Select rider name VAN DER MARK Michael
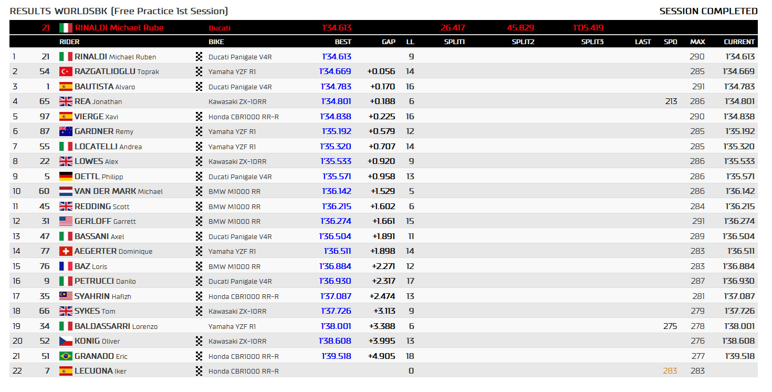 click(119, 191)
